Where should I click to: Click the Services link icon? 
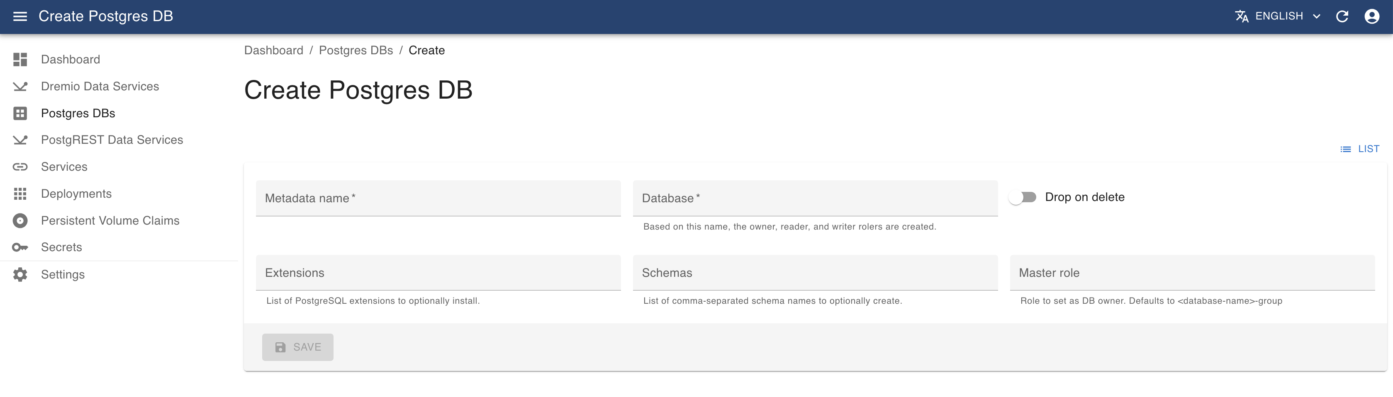(20, 167)
